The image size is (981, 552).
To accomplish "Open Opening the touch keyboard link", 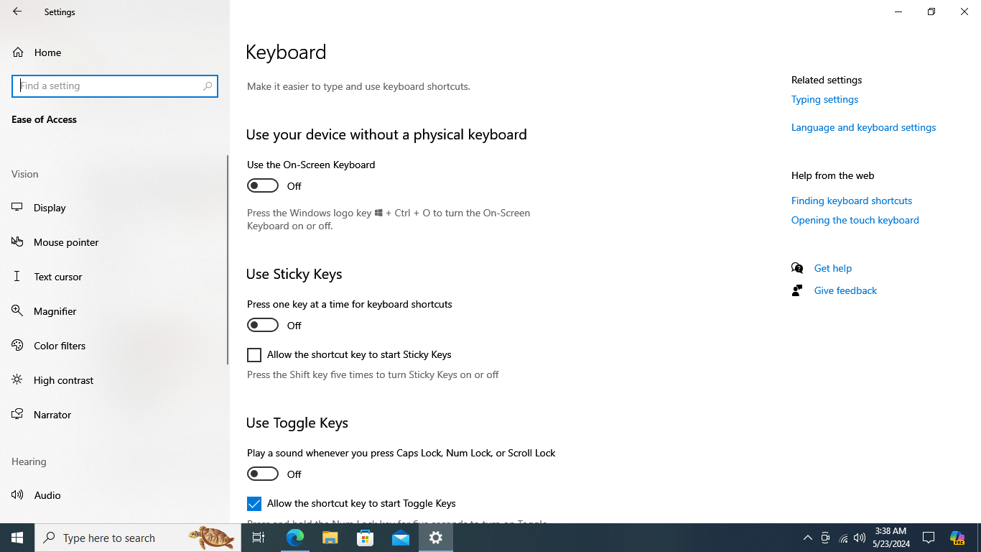I will click(855, 221).
